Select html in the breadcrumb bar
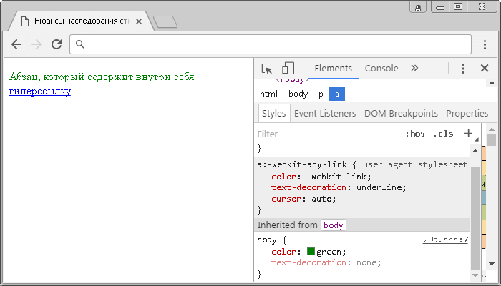501x286 pixels. coord(268,94)
